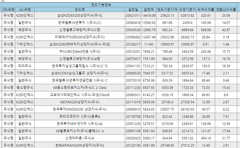
Task: Click 연환산수익률 value 42.87
Action: coord(226,30)
